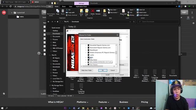Viewport: 196px width, 110px height.
Task: Click the Manage contextual tab
Action: tap(81, 3)
